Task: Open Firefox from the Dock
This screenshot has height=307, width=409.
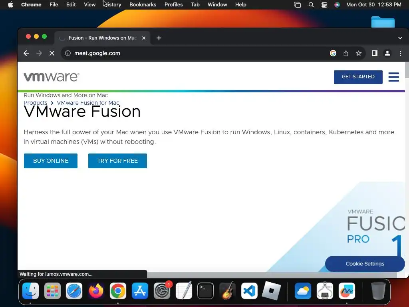Action: click(x=96, y=291)
